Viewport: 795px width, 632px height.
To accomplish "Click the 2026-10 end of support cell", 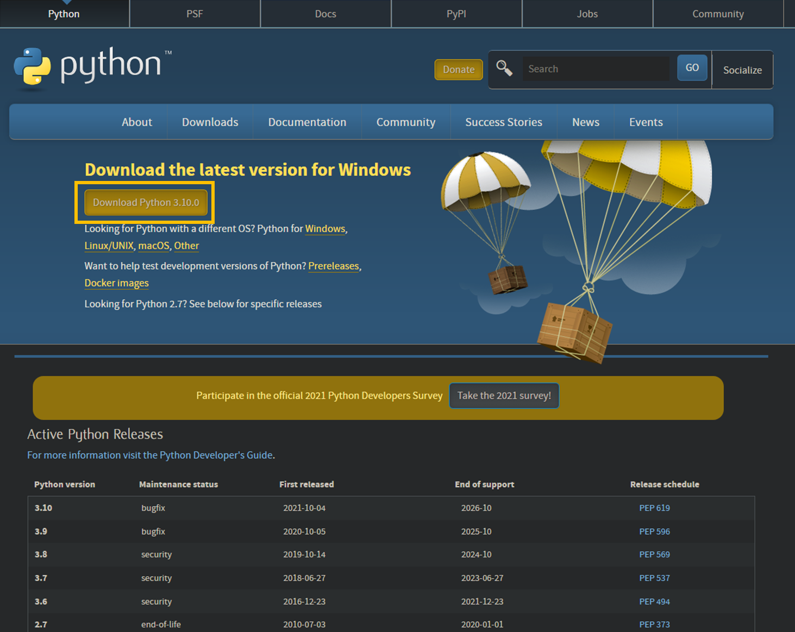I will 476,508.
